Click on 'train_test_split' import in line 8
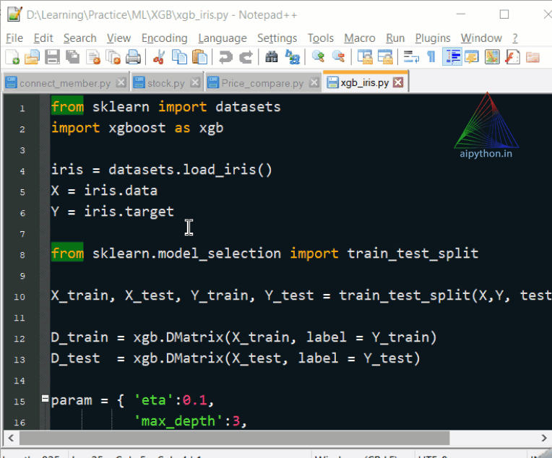 (413, 254)
